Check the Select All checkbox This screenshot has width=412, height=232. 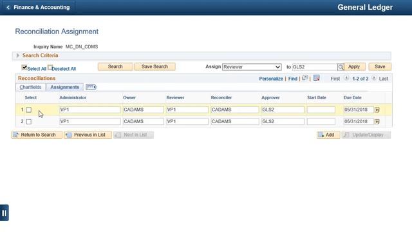point(24,68)
